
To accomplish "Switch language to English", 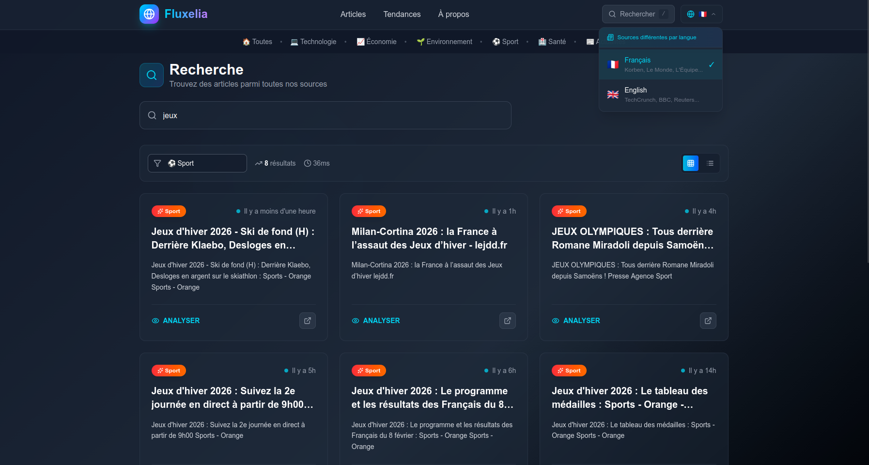I will click(661, 94).
